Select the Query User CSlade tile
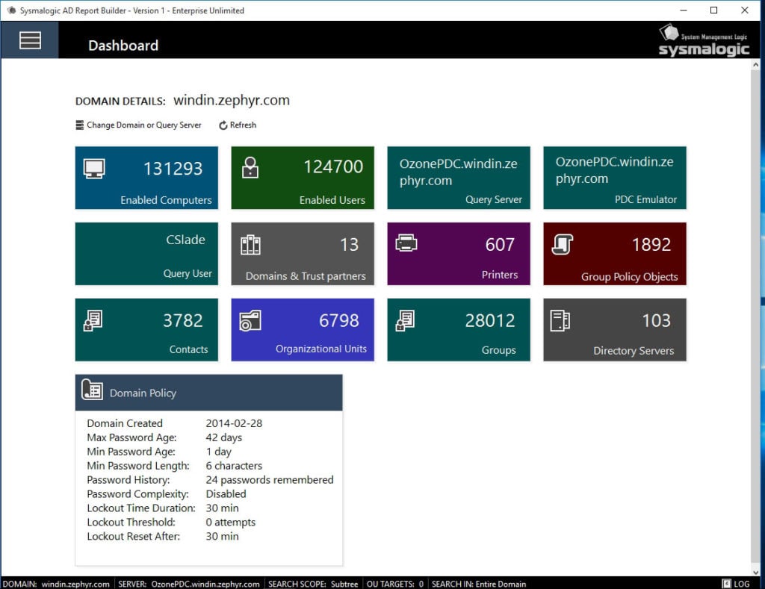Image resolution: width=765 pixels, height=589 pixels. 146,254
